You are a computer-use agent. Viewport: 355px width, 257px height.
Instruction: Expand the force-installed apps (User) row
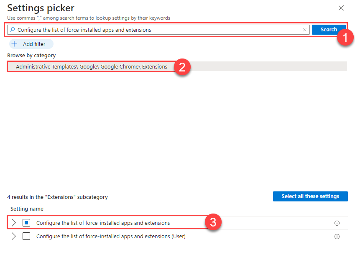(x=14, y=236)
